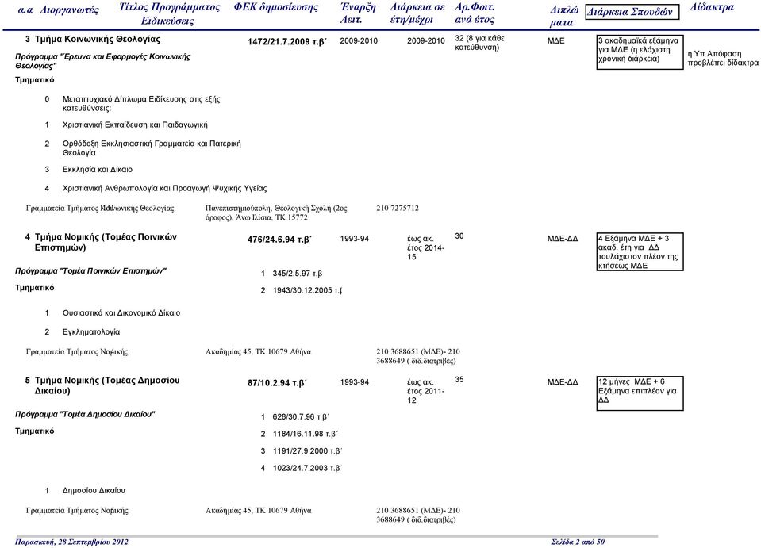The height and width of the screenshot is (548, 761).
Task: Select the specialization 'Εγκληματολογία'
Action: click(91, 332)
